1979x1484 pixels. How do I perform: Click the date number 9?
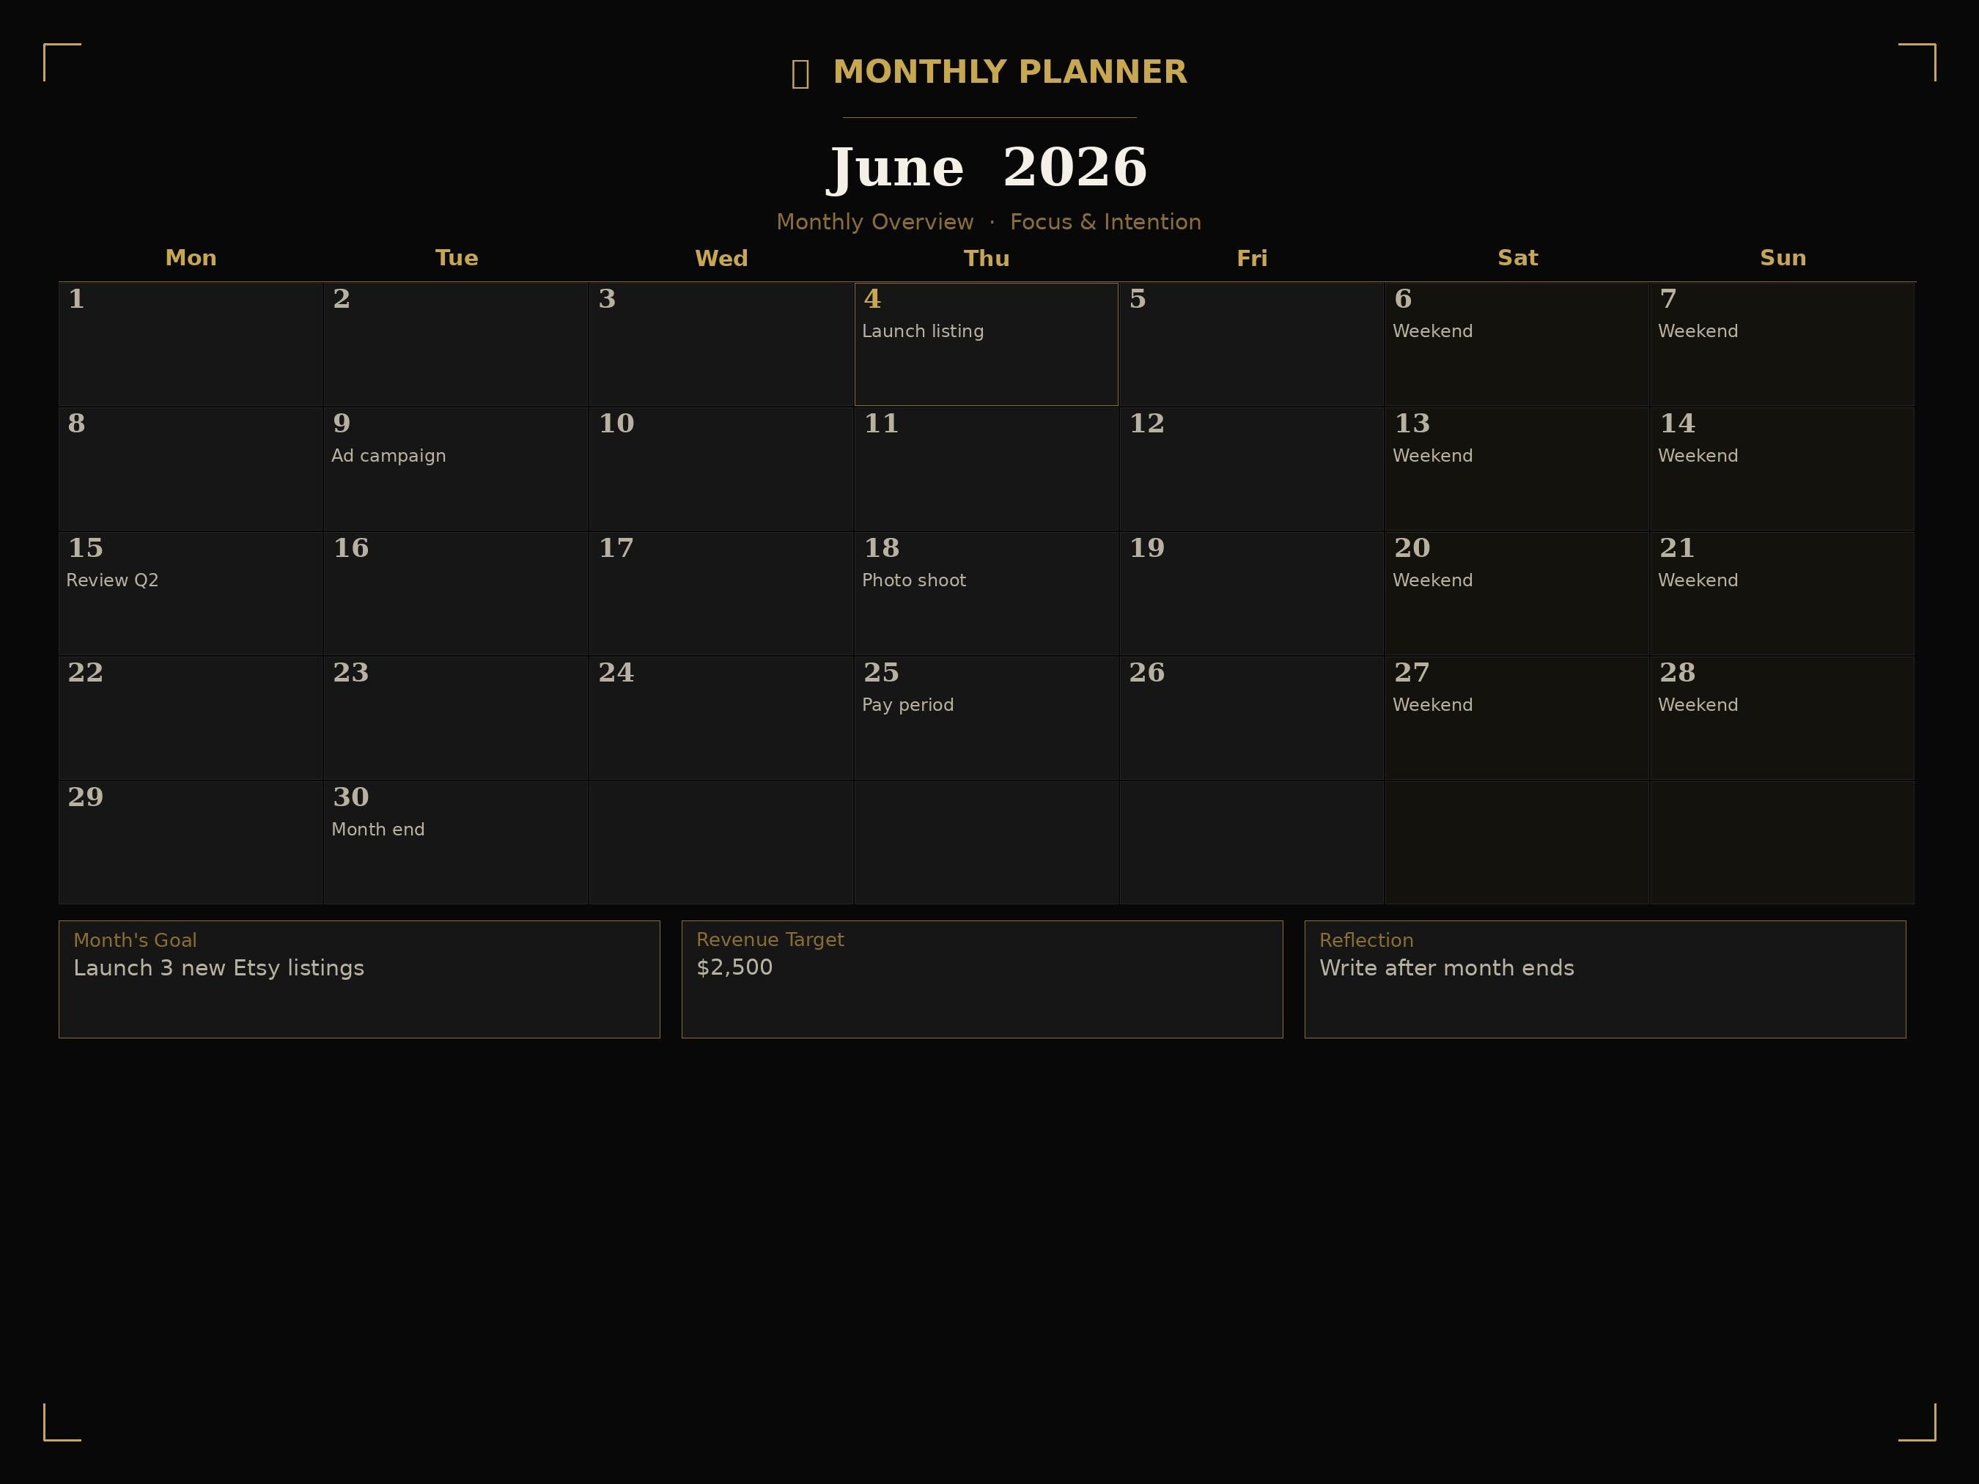[x=342, y=423]
